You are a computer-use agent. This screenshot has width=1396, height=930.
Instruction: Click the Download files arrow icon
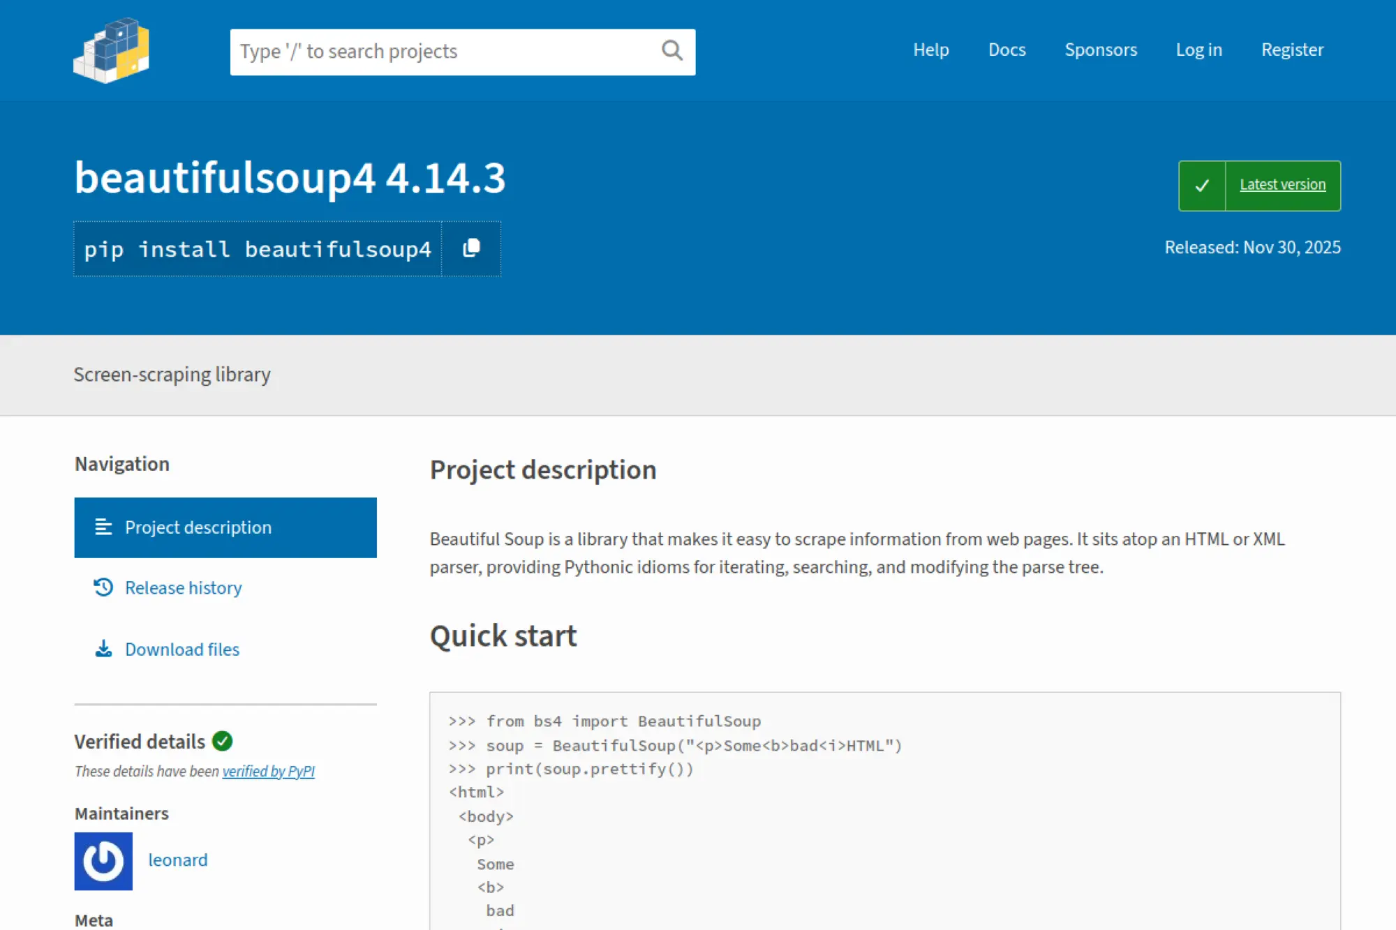103,649
